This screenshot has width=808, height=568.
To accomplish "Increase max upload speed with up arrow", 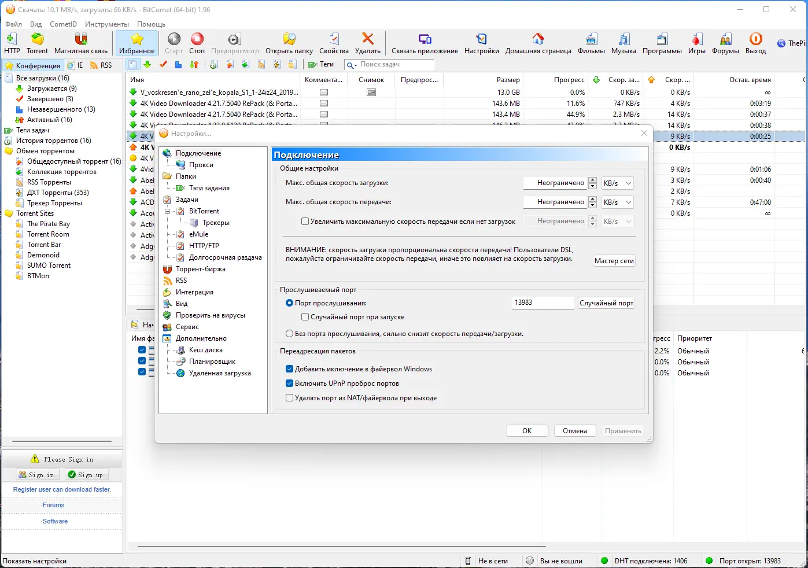I will (592, 199).
